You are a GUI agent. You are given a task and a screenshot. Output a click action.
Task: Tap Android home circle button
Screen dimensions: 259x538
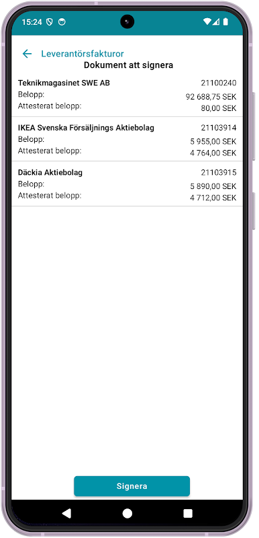pyautogui.click(x=127, y=513)
